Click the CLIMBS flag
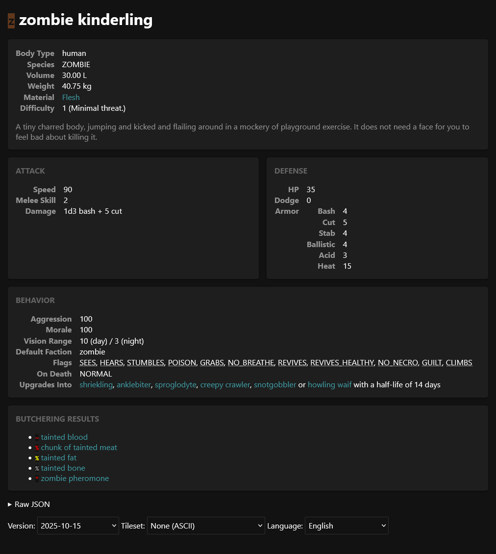 (459, 362)
